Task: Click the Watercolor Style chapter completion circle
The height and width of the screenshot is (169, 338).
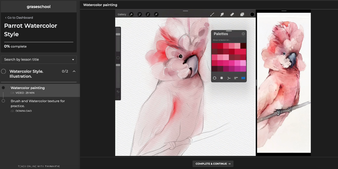Action: (x=3, y=71)
